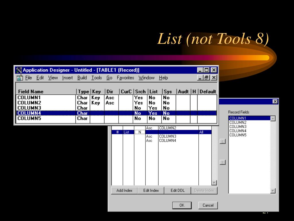The height and width of the screenshot is (221, 294).
Task: Click the Srch column header
Action: tap(140, 92)
